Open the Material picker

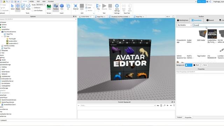point(76,7)
